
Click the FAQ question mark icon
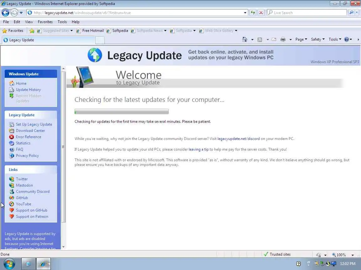pyautogui.click(x=12, y=149)
